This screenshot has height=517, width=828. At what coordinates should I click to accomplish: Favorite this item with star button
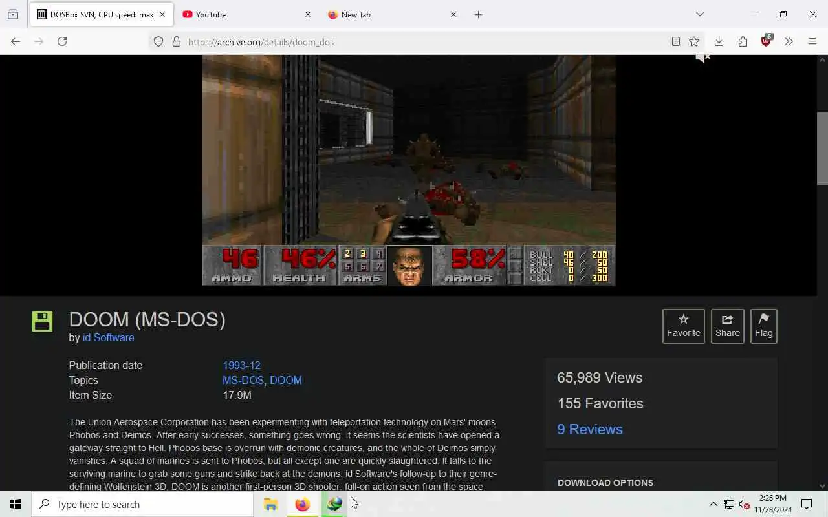[x=684, y=326]
